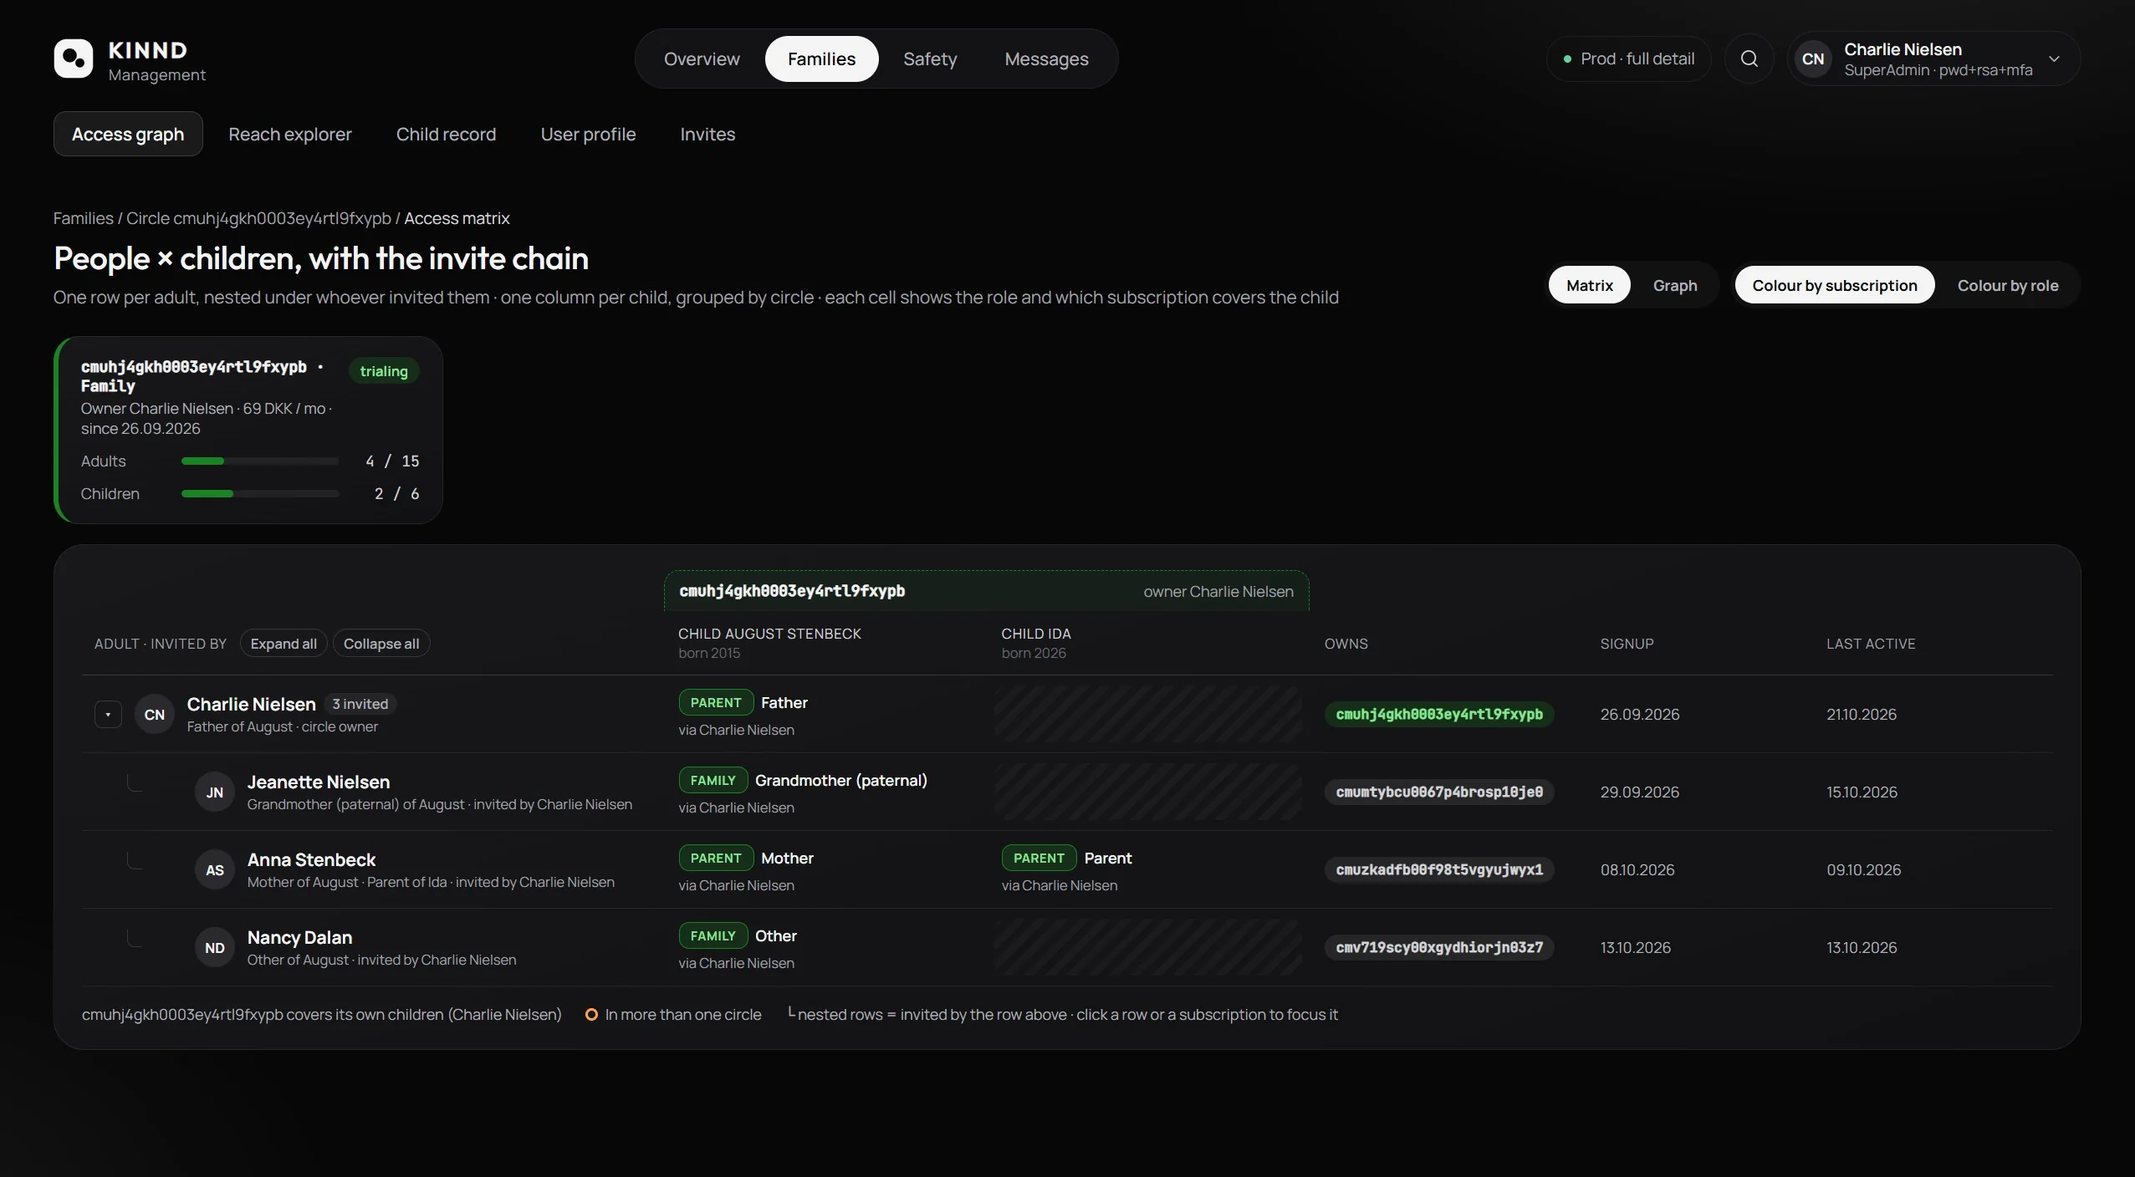Click the CN avatar in the header
Screen dimensions: 2135x1177
1813,59
